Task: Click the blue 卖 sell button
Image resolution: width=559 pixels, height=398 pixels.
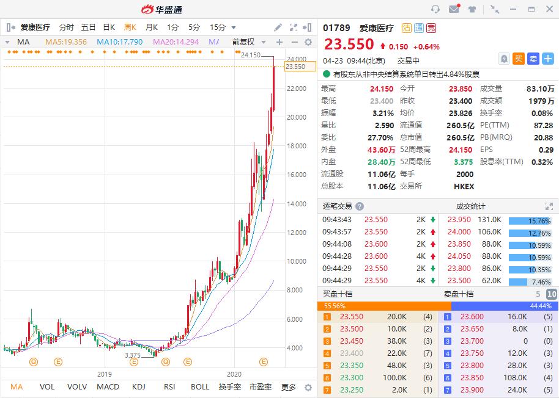Action: (533, 59)
